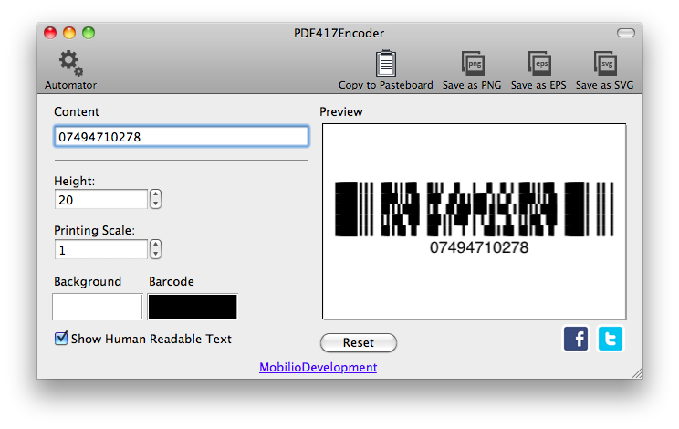Click into the Height value field
The width and height of the screenshot is (679, 429).
point(101,200)
